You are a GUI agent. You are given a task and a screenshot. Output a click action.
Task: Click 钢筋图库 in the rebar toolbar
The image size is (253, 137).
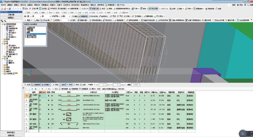coord(84,89)
